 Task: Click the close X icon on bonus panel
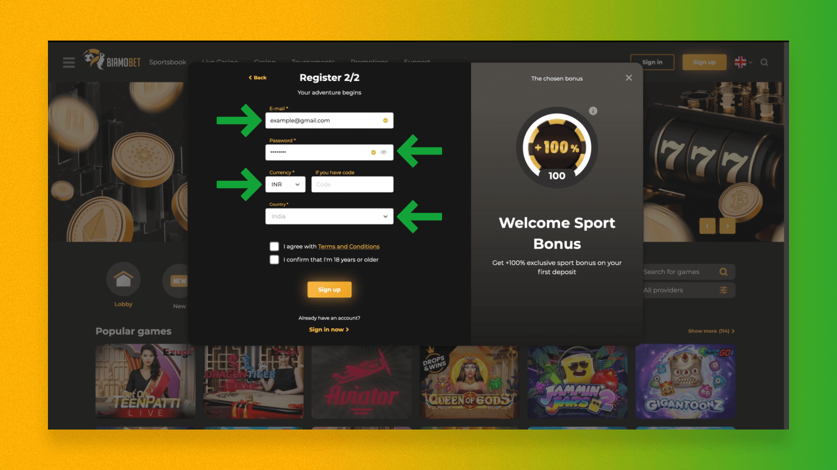(629, 77)
